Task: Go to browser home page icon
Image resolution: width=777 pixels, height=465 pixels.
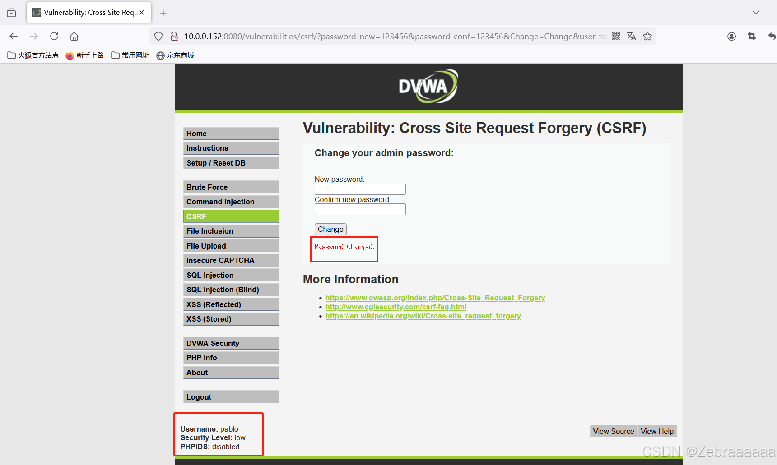Action: click(x=74, y=36)
